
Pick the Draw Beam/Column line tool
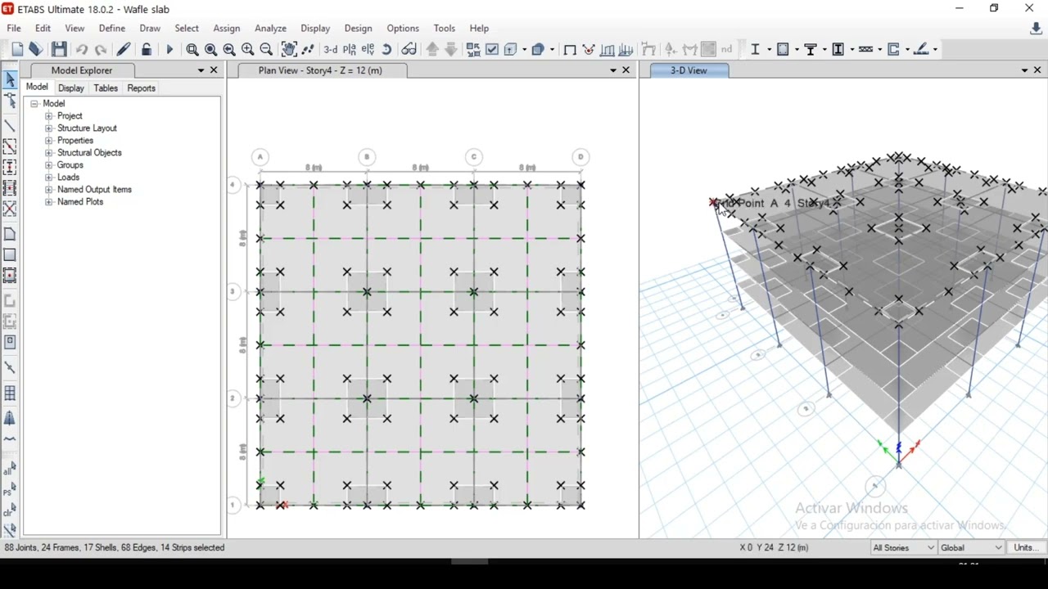coord(10,126)
